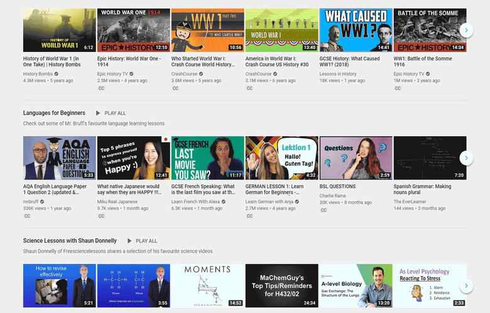Click text '4.3M views • 5 years ago'

pos(48,80)
